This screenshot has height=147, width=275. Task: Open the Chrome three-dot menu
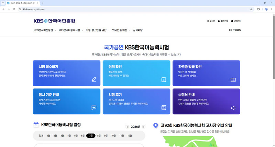(x=272, y=9)
